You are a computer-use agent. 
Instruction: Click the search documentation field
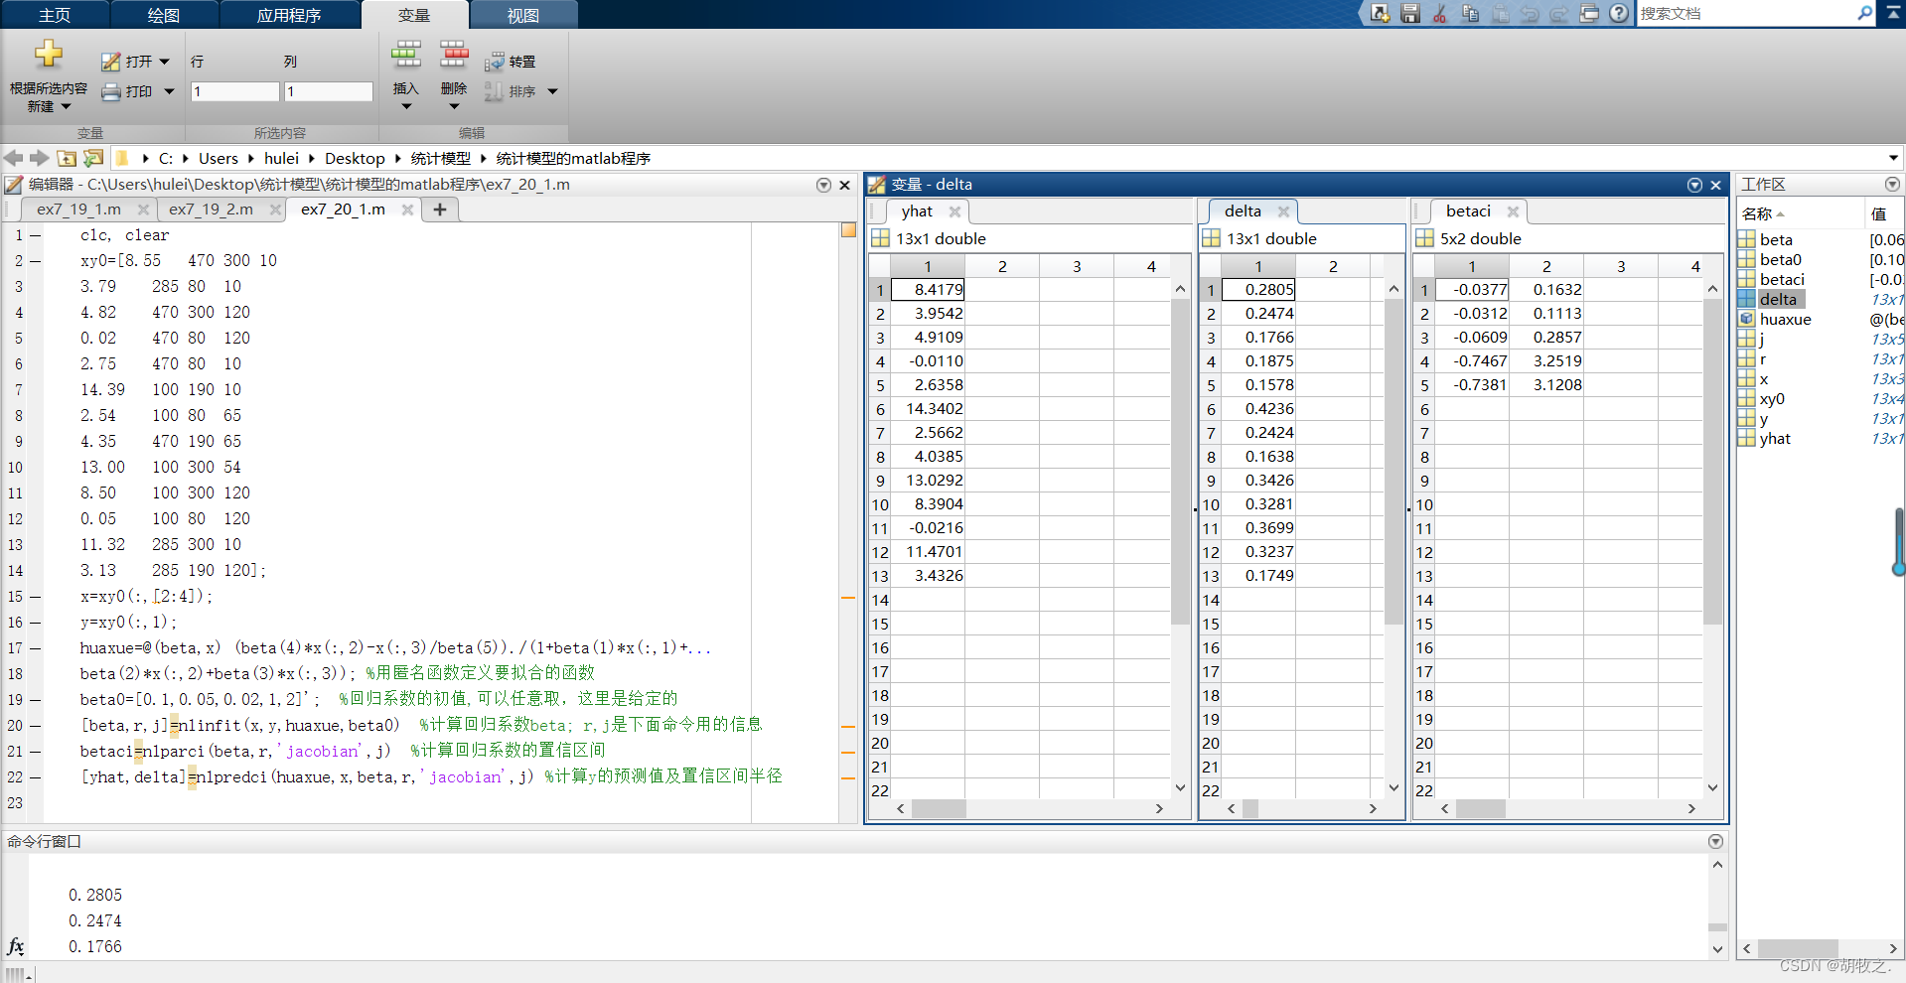pos(1746,13)
